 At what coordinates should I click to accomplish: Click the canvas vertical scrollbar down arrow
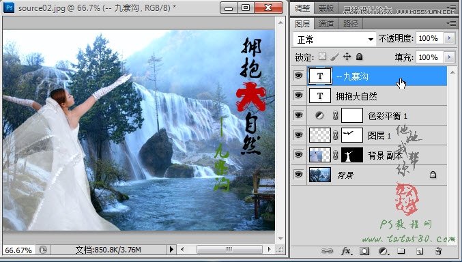click(280, 238)
